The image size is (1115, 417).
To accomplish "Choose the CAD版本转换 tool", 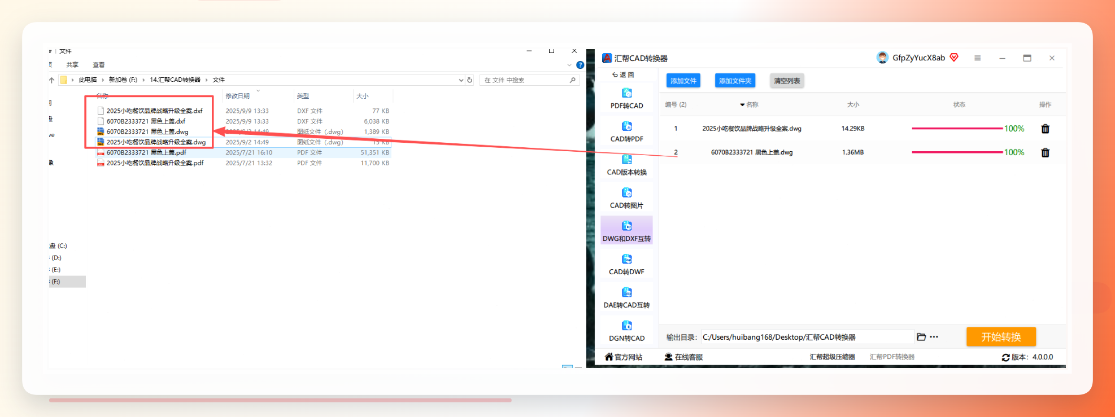I will point(626,165).
